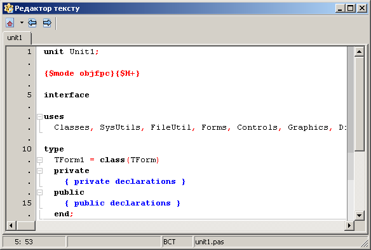Click the jump back arrow icon
The image size is (371, 250).
pyautogui.click(x=32, y=23)
